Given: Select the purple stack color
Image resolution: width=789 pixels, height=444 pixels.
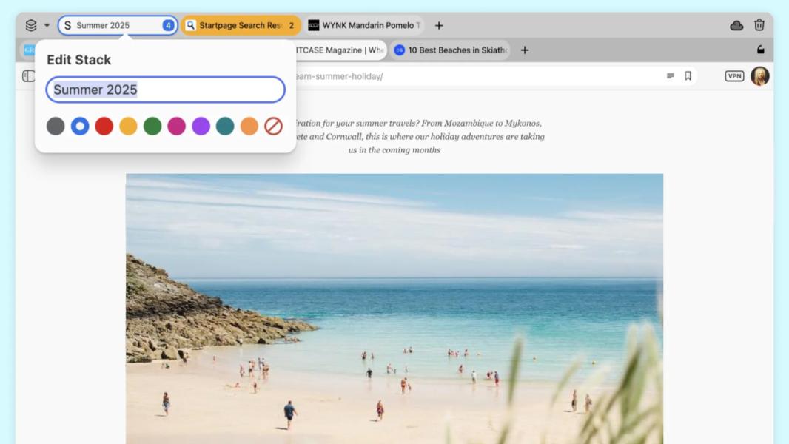Looking at the screenshot, I should coord(201,127).
